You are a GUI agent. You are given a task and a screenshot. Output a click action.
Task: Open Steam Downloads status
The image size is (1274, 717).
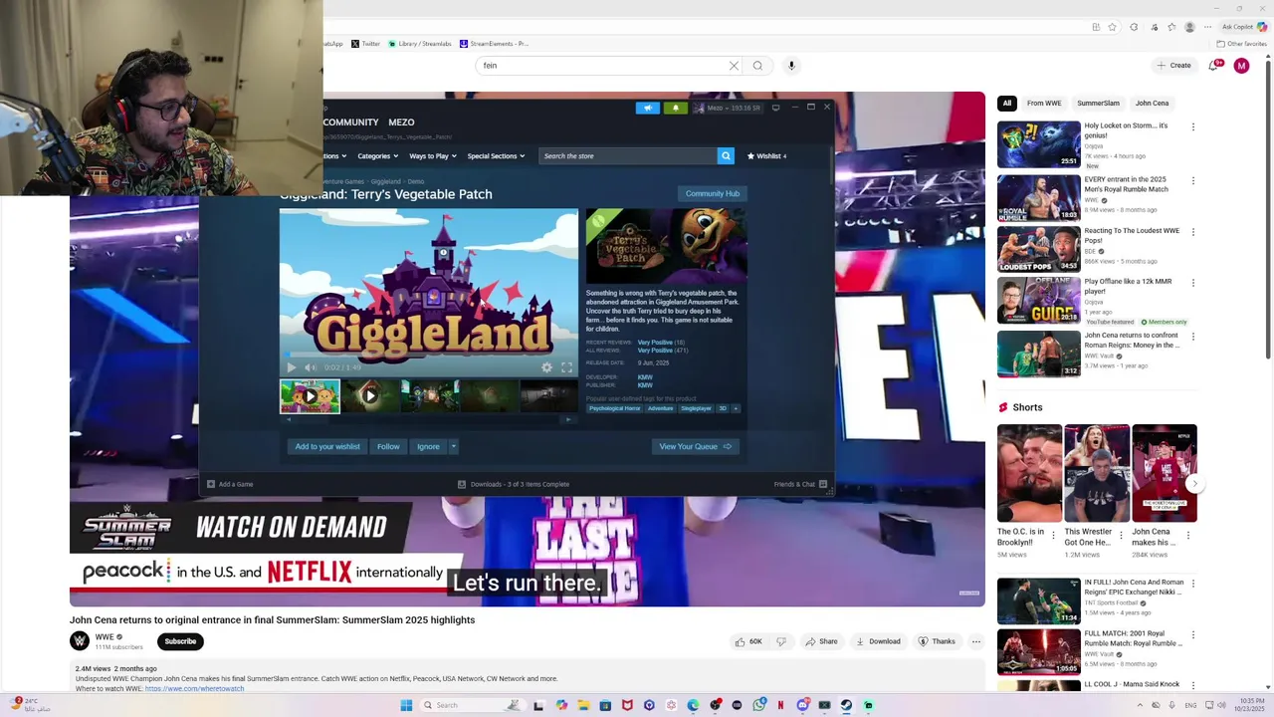point(514,484)
